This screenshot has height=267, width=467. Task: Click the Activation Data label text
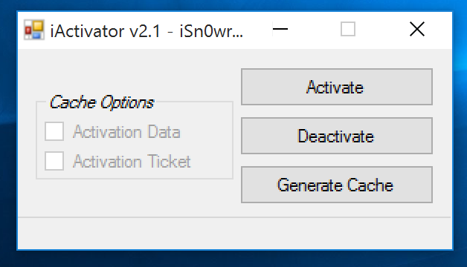pyautogui.click(x=126, y=132)
